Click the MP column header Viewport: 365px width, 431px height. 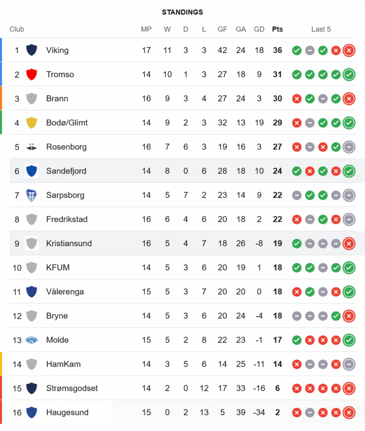tap(146, 29)
